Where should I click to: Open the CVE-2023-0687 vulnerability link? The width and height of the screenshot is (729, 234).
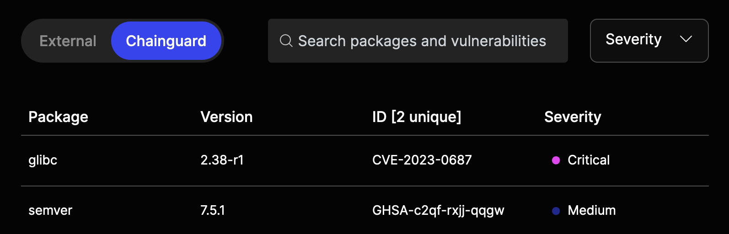(422, 160)
